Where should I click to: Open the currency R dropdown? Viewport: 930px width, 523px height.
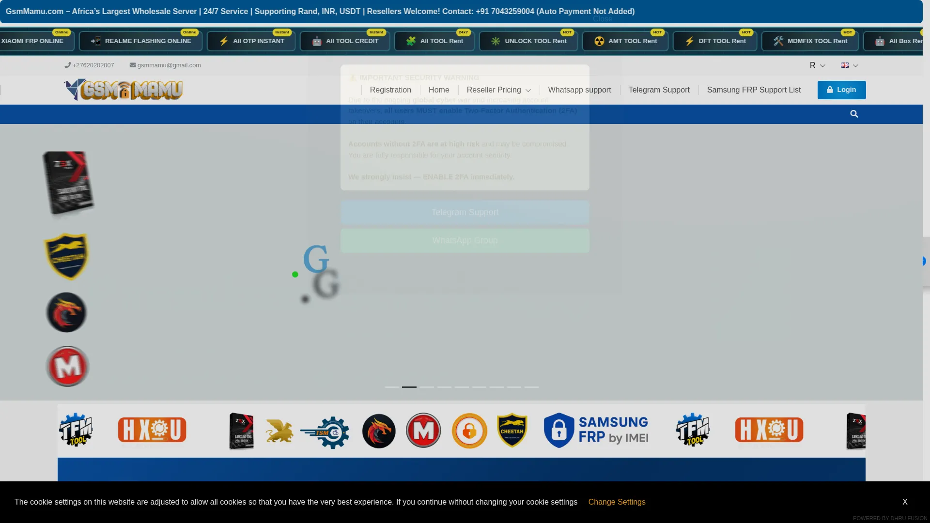pyautogui.click(x=817, y=65)
